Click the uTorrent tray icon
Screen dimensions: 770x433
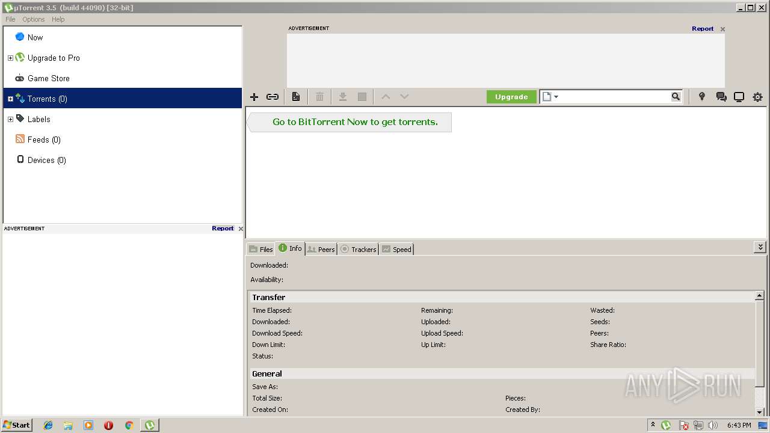tap(666, 425)
